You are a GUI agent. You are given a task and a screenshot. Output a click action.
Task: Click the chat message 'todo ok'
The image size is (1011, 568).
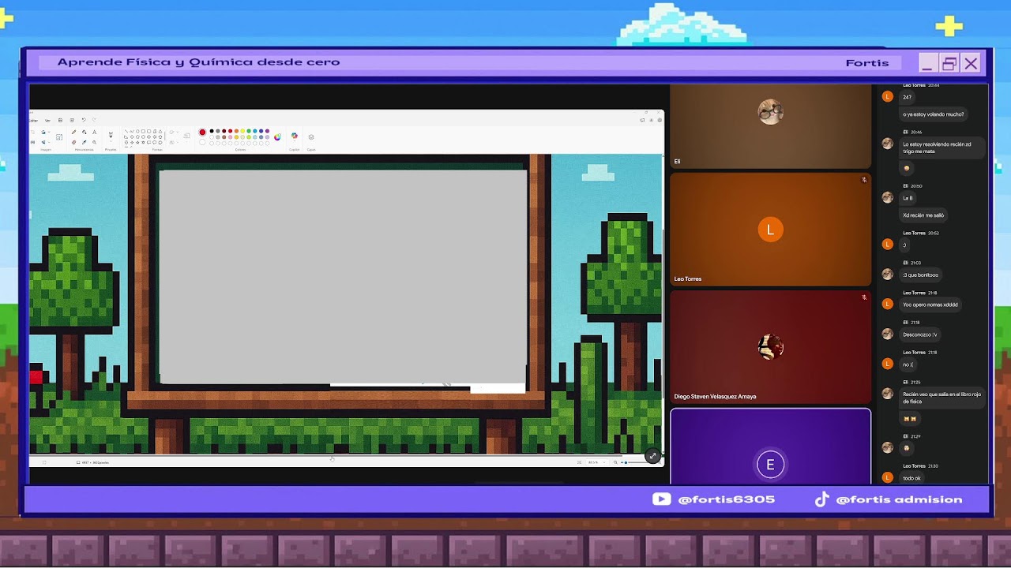[x=911, y=478]
